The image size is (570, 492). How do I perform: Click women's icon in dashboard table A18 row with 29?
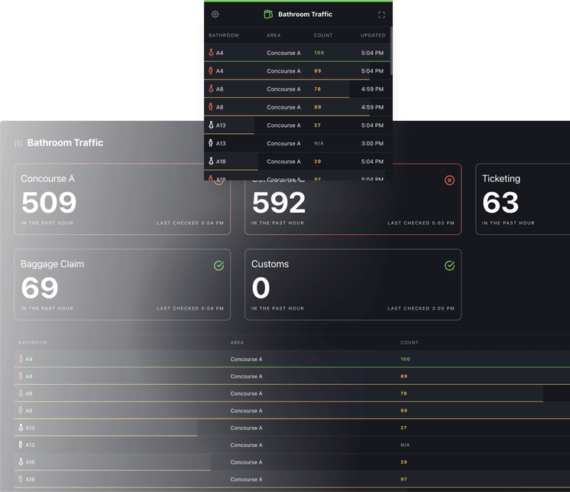click(21, 462)
